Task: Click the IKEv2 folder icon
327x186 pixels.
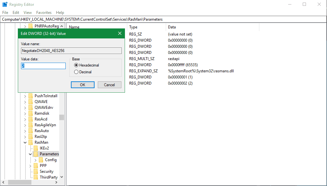Action: (x=36, y=148)
